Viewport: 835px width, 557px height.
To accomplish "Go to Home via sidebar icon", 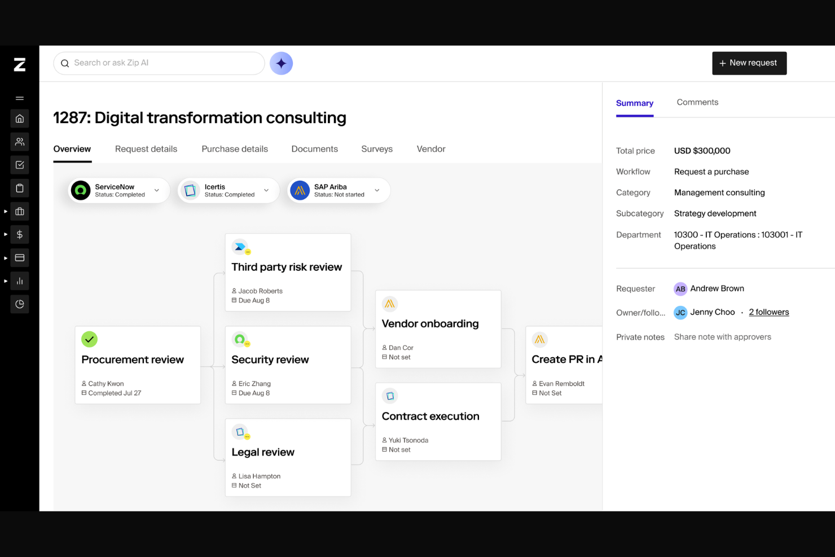I will [20, 119].
